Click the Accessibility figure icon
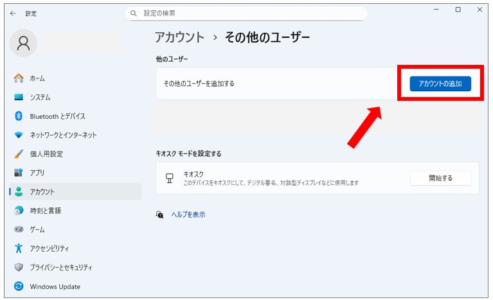The image size is (493, 300). click(x=19, y=248)
